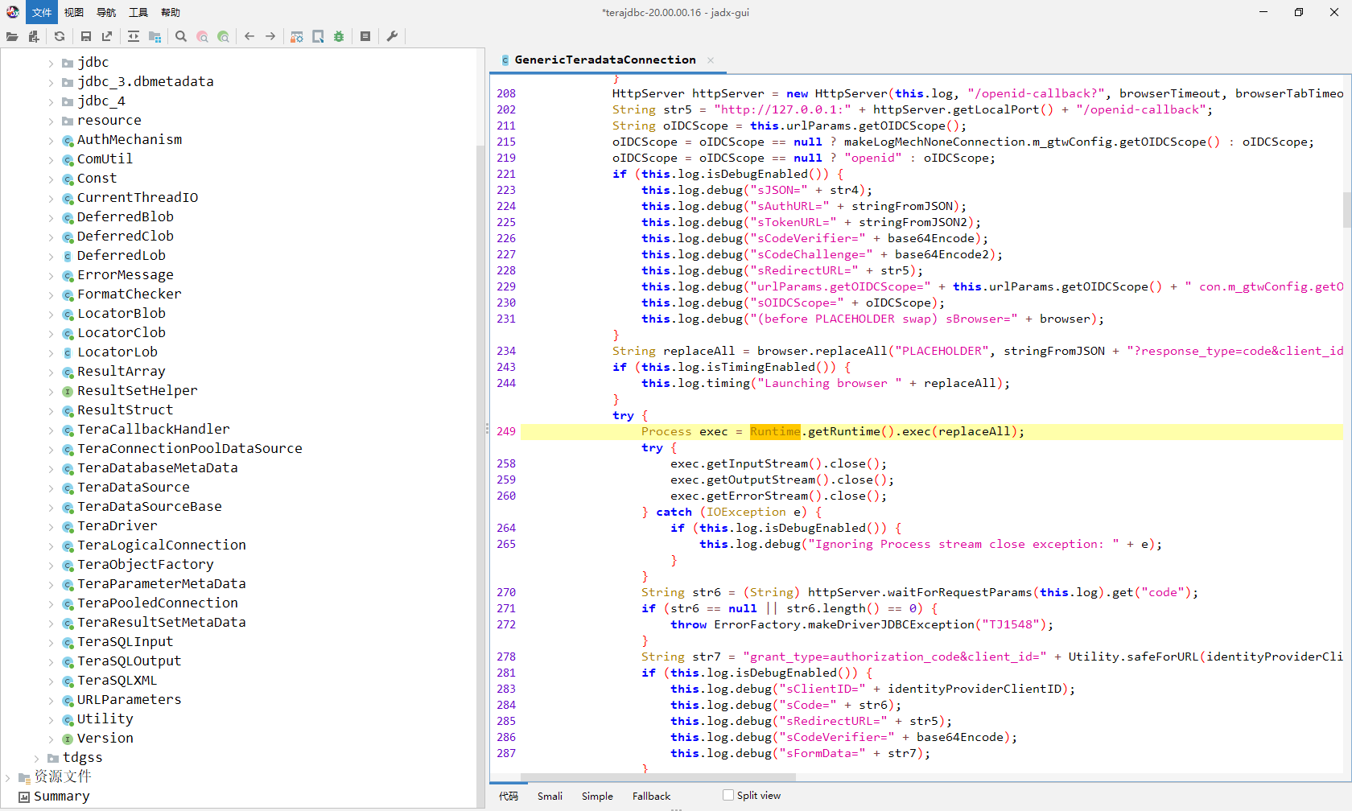Click the vertical scrollbar thumb of code

(1346, 209)
